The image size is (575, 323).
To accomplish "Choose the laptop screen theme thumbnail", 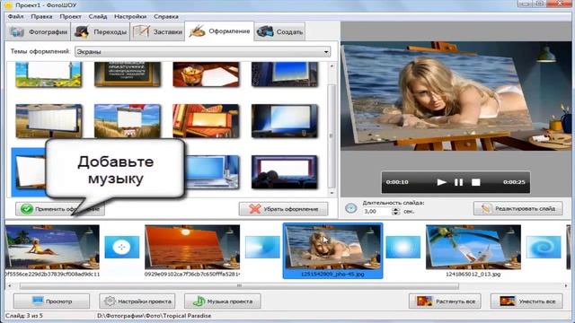I will coord(213,172).
